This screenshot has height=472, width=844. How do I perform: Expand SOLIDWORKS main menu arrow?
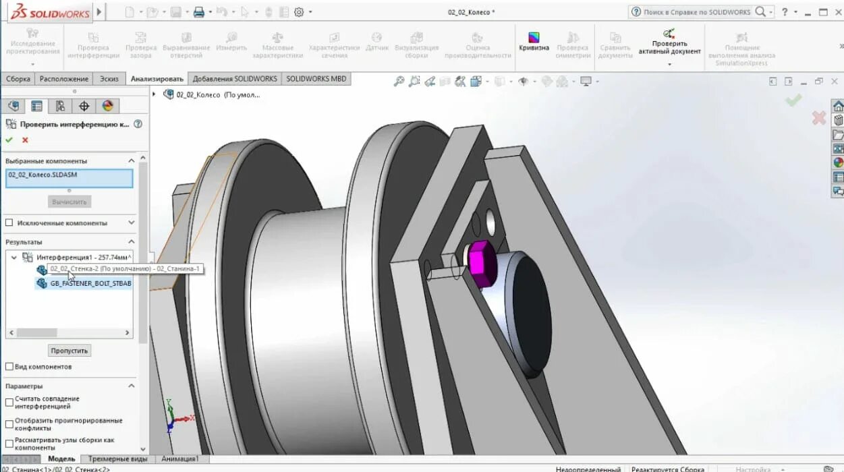coord(100,12)
